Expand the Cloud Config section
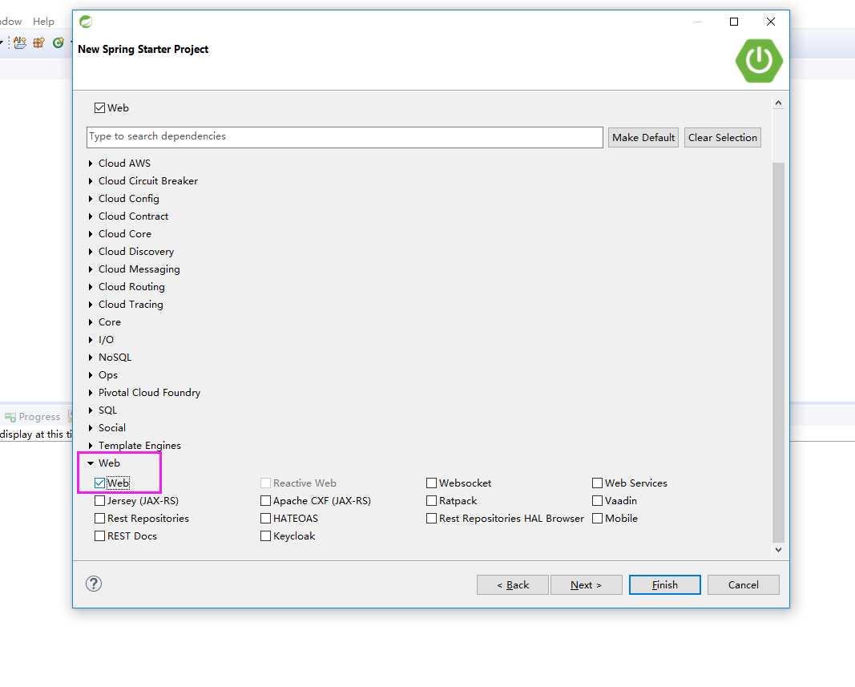 (x=91, y=199)
